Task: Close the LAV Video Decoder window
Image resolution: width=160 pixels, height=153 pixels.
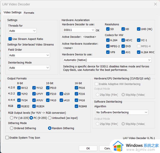Action: tap(155, 4)
